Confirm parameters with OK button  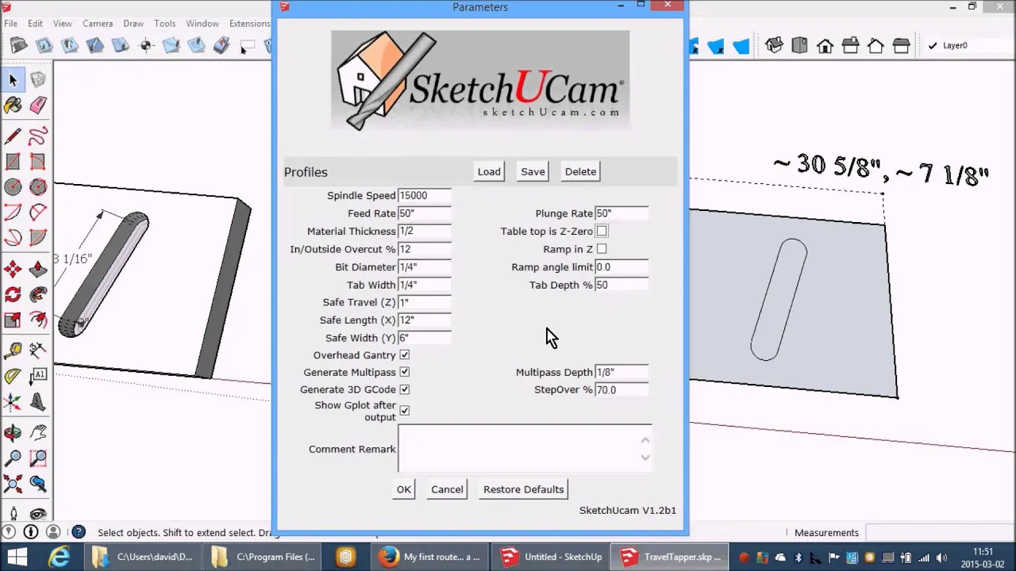tap(404, 489)
